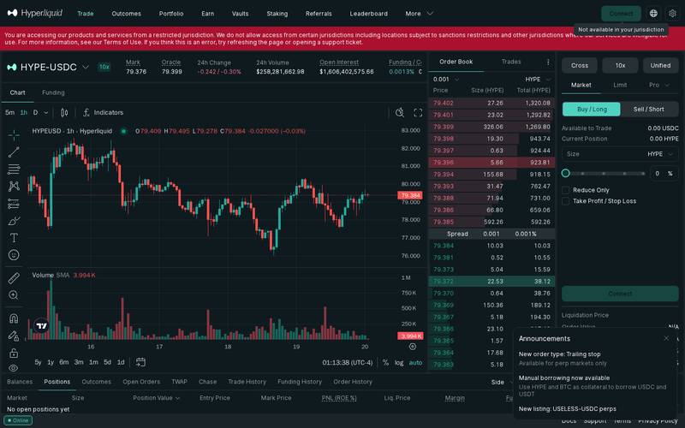Go to the Portfolio page
This screenshot has height=428, width=685.
tap(171, 14)
